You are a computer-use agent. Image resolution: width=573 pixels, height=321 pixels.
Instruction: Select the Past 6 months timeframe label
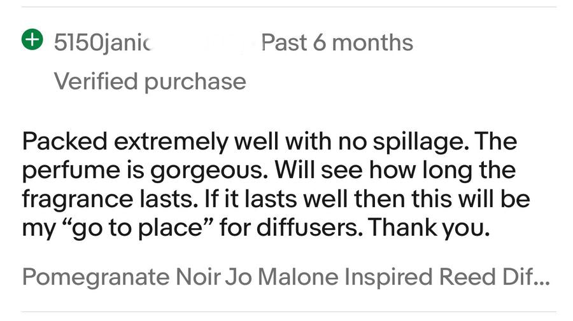tap(337, 43)
